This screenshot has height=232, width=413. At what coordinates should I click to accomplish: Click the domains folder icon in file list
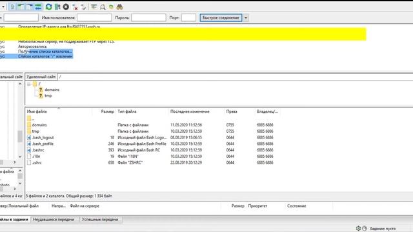pos(29,125)
